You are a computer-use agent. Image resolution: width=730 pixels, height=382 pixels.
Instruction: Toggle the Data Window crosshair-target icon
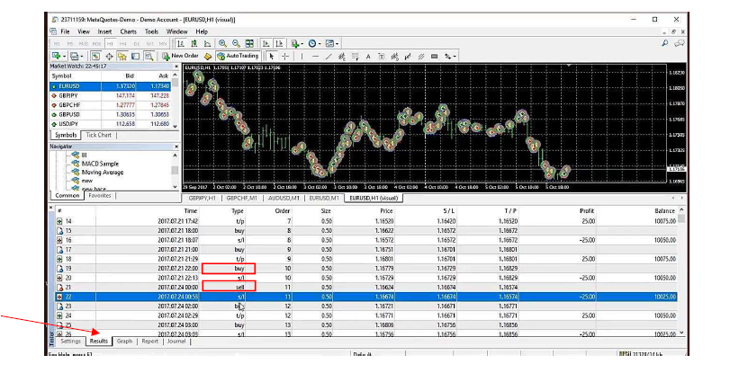coord(109,57)
